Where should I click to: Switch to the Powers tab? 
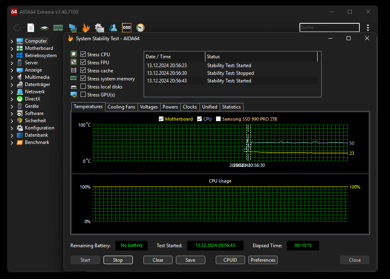[170, 107]
